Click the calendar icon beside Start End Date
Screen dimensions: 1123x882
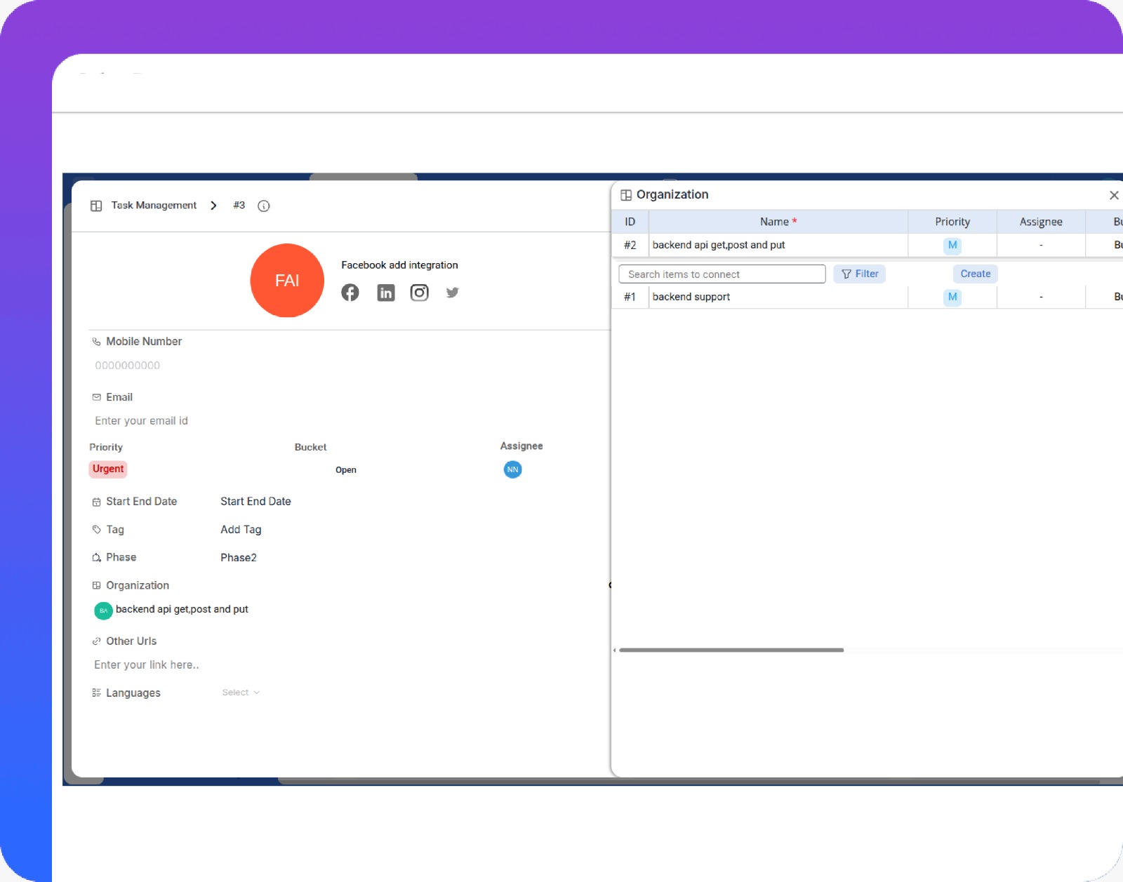pyautogui.click(x=96, y=501)
